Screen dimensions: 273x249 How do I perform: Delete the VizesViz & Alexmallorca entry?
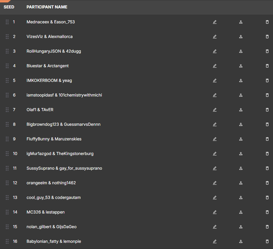267,37
